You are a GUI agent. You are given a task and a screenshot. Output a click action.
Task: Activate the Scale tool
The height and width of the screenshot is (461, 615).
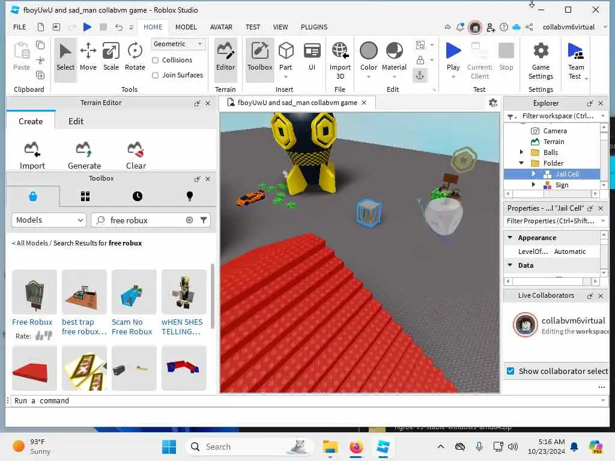(111, 57)
